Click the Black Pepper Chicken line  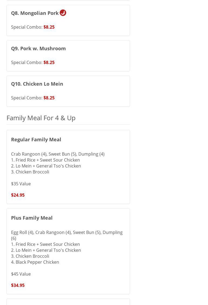(x=35, y=262)
